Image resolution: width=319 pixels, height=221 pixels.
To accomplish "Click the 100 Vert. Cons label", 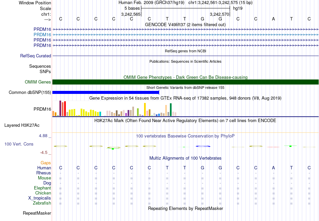I will pyautogui.click(x=19, y=144).
